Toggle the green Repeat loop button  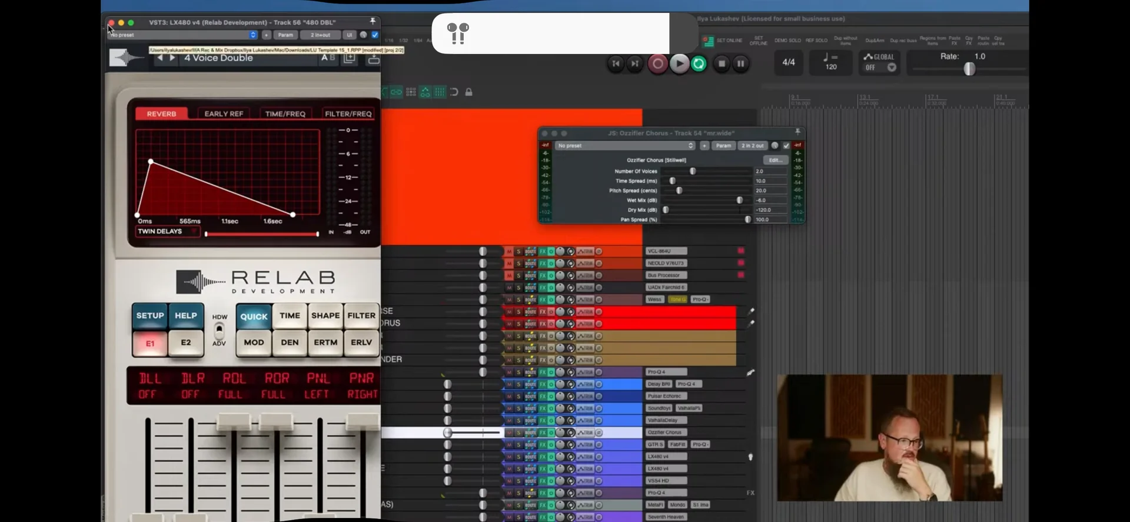(x=699, y=64)
